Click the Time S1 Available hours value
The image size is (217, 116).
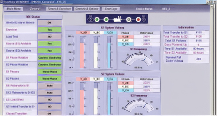(x=199, y=49)
